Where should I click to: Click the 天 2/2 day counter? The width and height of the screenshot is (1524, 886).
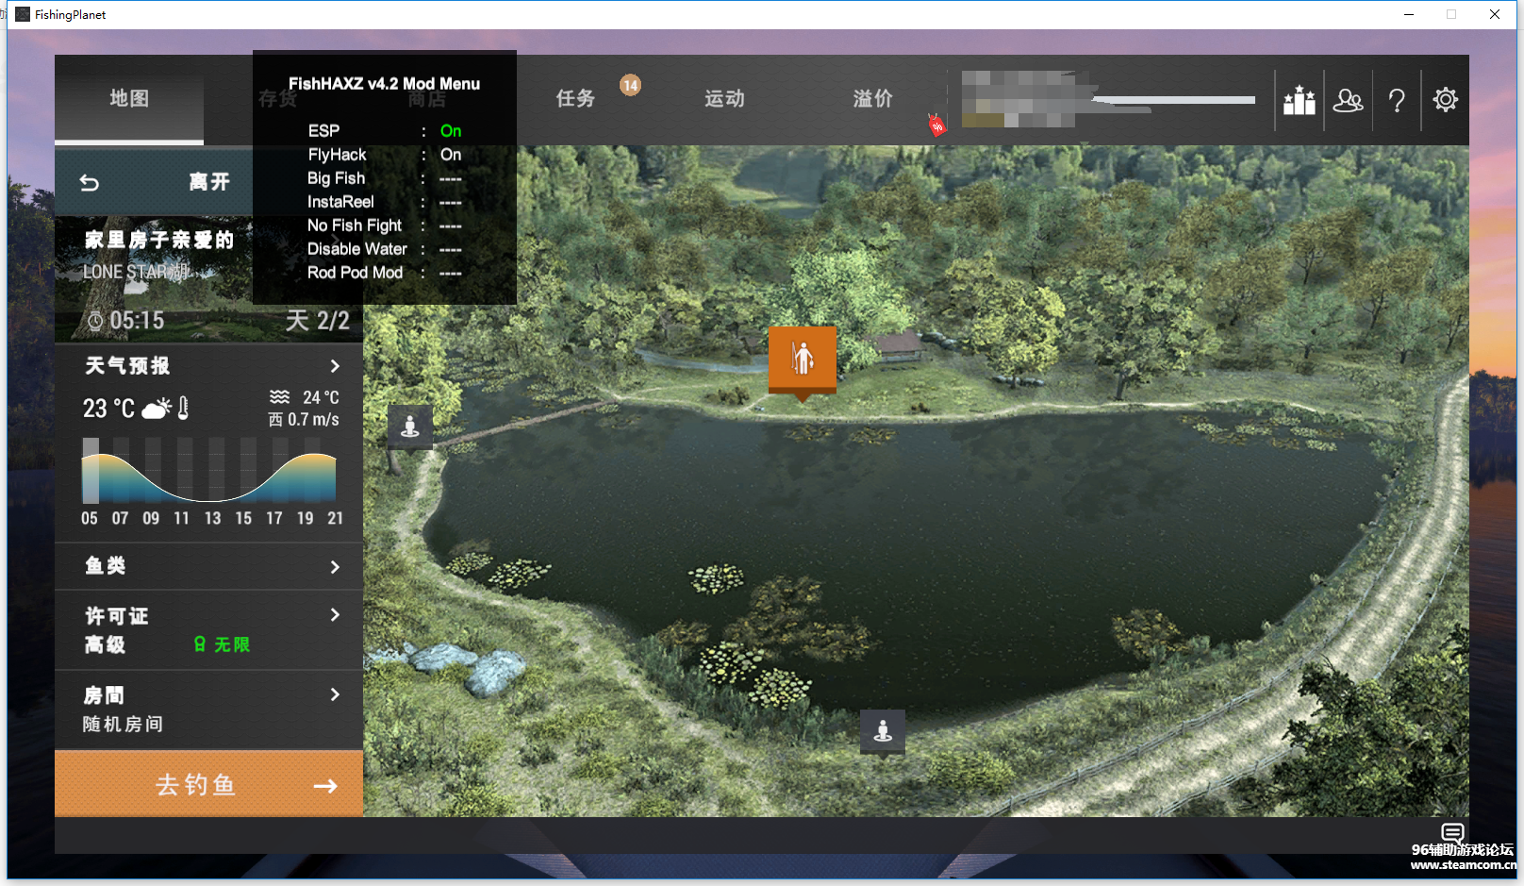[318, 321]
